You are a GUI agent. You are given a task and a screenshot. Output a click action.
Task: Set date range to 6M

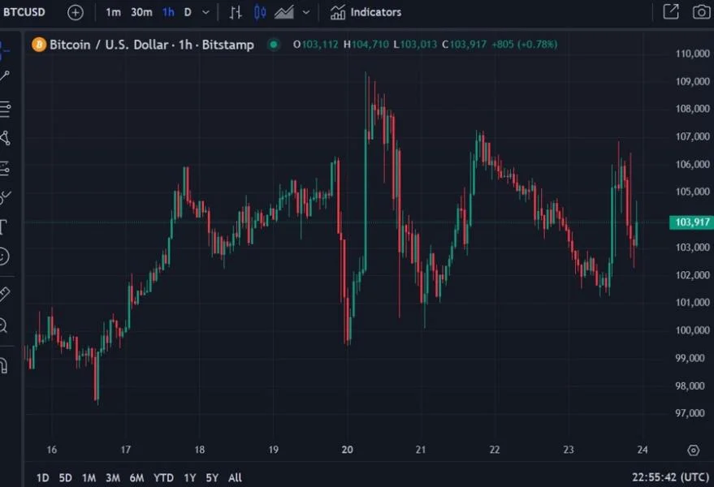(x=136, y=477)
